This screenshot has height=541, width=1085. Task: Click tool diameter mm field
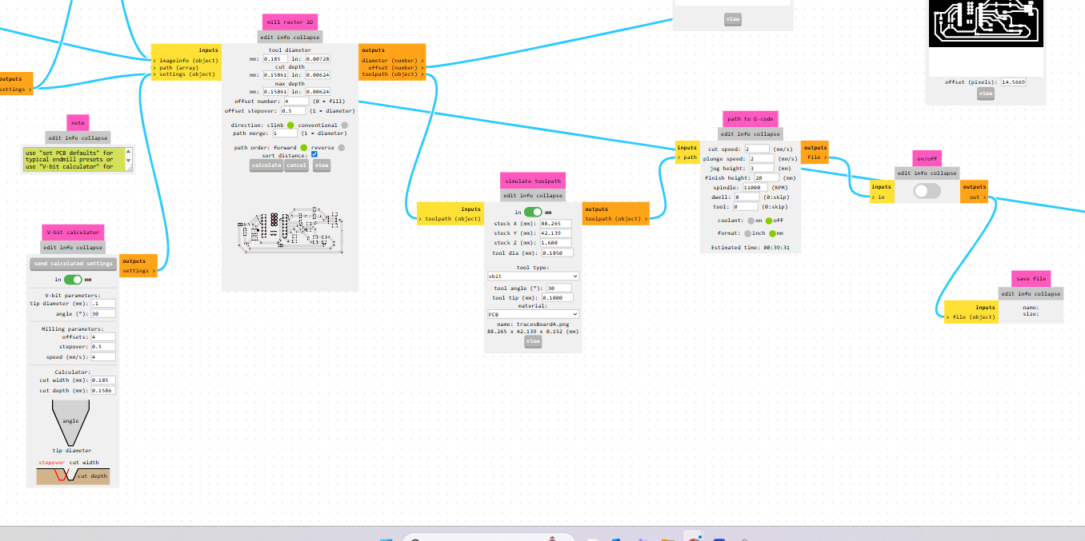coord(276,59)
